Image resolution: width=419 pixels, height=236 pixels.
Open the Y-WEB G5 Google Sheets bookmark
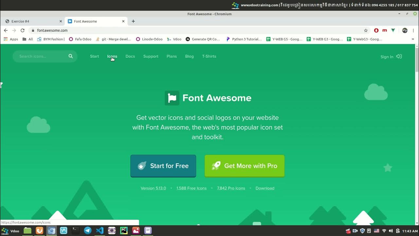(x=284, y=39)
